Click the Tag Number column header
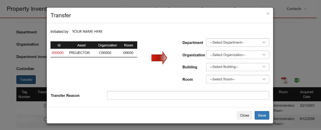Screen dimensions: 321x130 tap(24, 94)
